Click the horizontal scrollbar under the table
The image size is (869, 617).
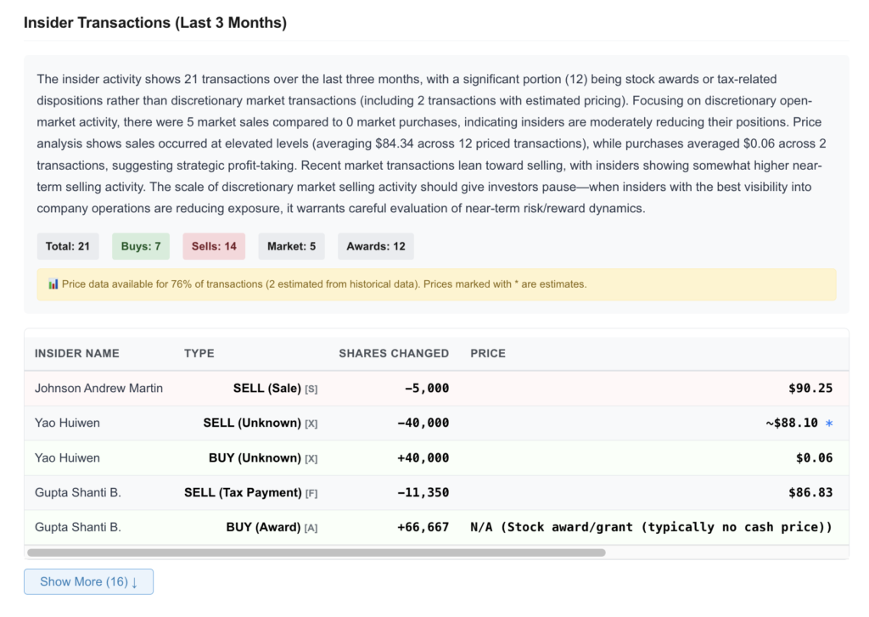point(317,552)
